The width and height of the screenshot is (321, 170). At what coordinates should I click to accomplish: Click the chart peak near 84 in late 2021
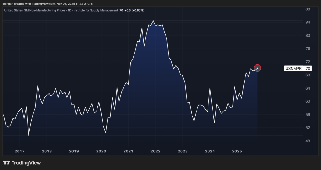[x=153, y=21]
